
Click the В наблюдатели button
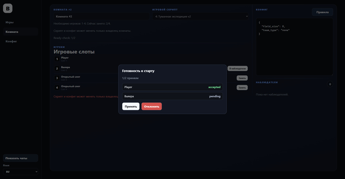238,69
